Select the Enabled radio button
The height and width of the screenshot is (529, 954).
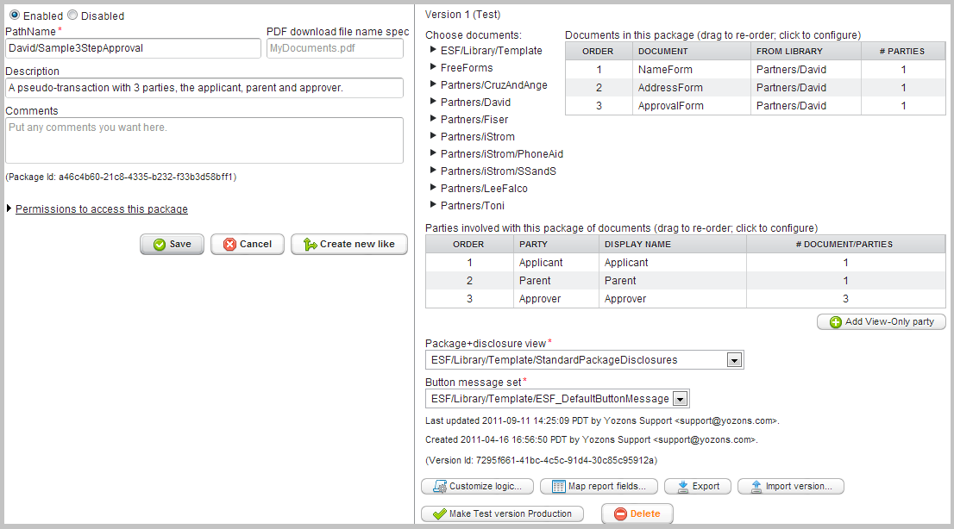15,16
